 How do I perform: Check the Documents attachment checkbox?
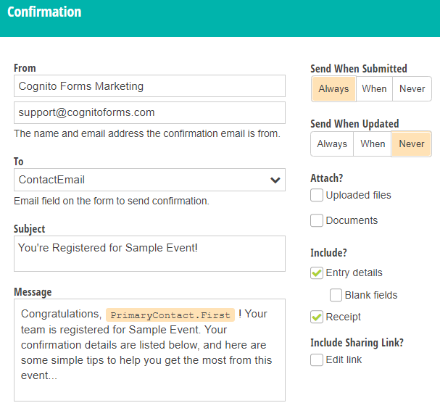[317, 220]
